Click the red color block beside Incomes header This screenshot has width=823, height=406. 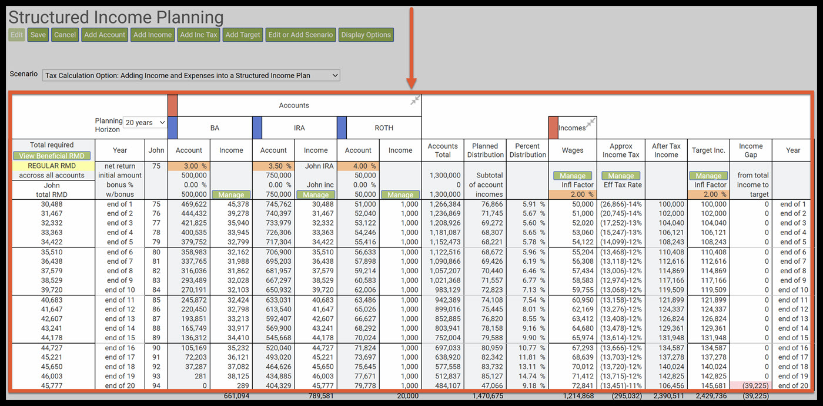point(553,127)
